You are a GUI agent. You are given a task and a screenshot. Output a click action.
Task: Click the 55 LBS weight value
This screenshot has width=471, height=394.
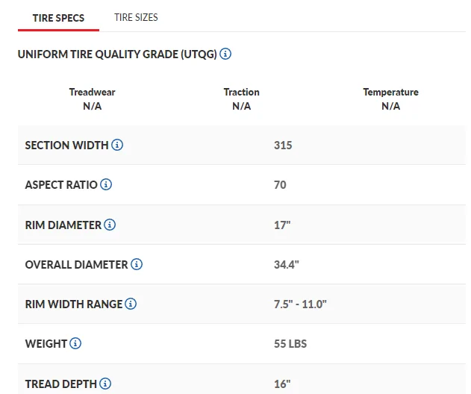[290, 344]
